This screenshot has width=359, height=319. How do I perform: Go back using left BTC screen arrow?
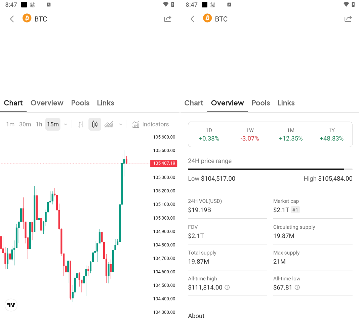click(x=12, y=19)
